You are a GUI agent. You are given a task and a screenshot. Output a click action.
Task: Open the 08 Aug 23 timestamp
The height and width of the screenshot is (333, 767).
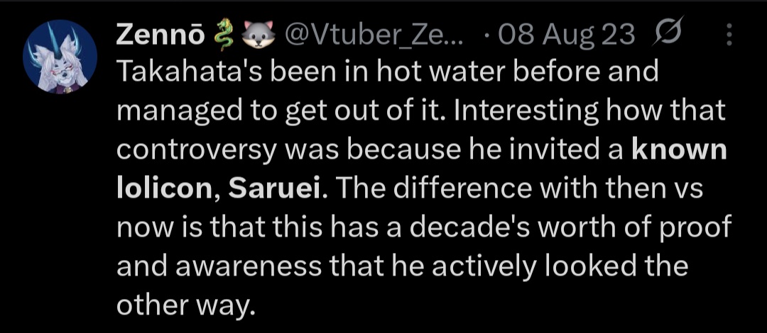564,34
